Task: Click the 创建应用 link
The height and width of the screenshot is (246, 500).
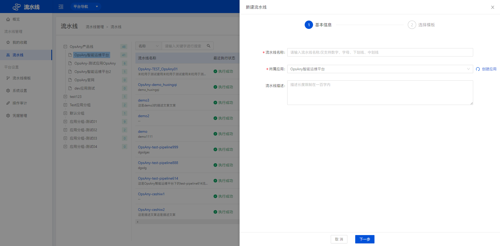Action: 489,69
